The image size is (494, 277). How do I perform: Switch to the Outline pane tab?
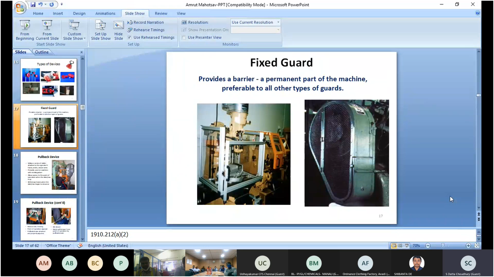click(42, 52)
